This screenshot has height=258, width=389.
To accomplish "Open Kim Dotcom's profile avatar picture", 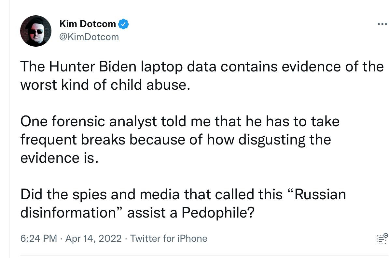I will pyautogui.click(x=36, y=31).
